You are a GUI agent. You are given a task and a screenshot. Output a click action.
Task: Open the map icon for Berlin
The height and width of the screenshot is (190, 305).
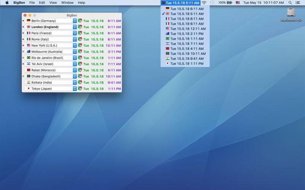(80, 21)
